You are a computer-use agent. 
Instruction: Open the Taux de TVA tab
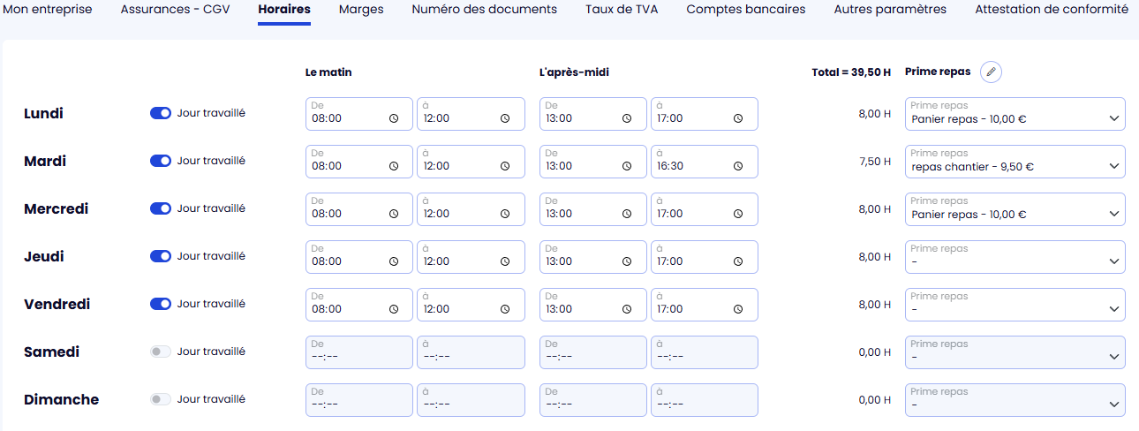pos(622,10)
